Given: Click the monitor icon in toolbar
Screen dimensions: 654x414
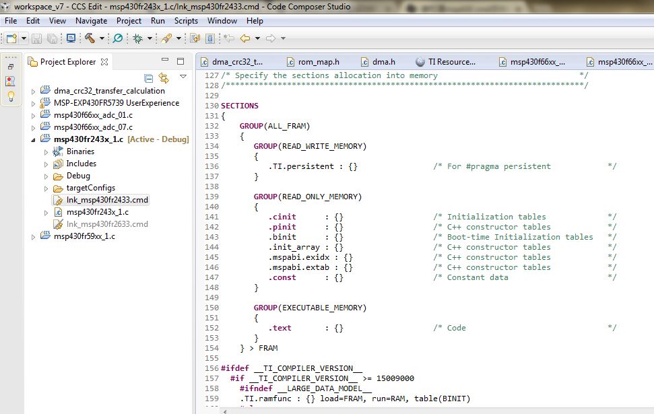Looking at the screenshot, I should click(71, 38).
